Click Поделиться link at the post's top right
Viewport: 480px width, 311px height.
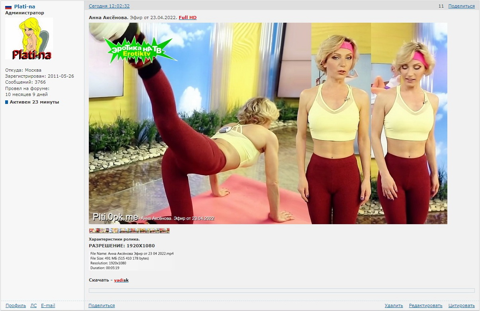coord(461,6)
